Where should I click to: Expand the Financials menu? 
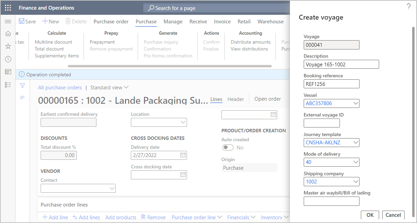point(241,217)
